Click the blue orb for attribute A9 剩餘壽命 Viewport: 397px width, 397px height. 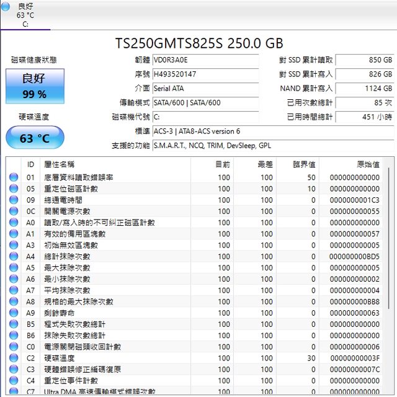click(13, 313)
